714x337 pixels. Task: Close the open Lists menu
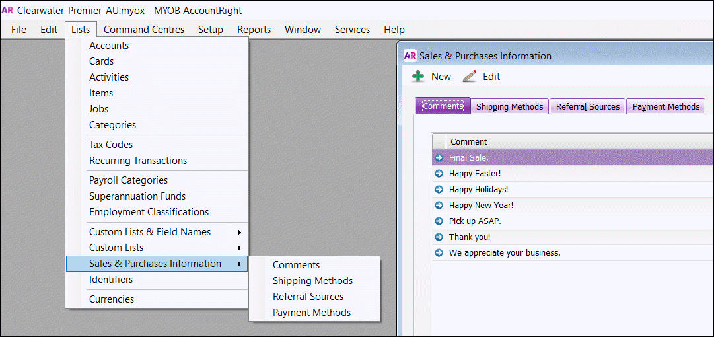81,30
